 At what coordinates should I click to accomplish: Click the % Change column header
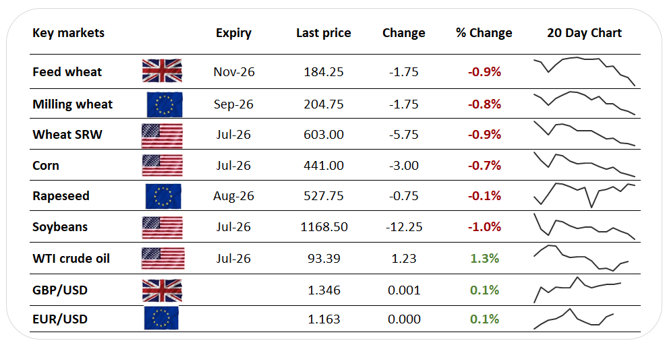[x=484, y=33]
